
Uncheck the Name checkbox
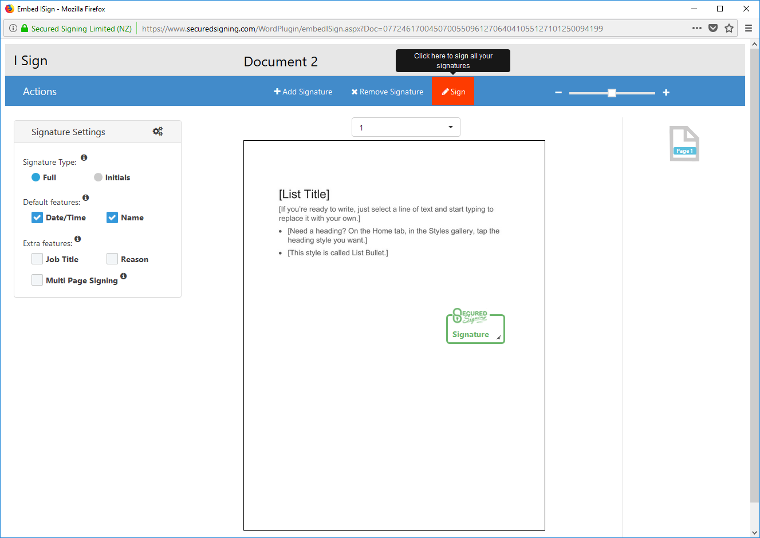tap(112, 217)
